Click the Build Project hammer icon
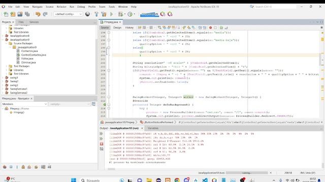Image resolution: width=325 pixels, height=182 pixels. 96,14
